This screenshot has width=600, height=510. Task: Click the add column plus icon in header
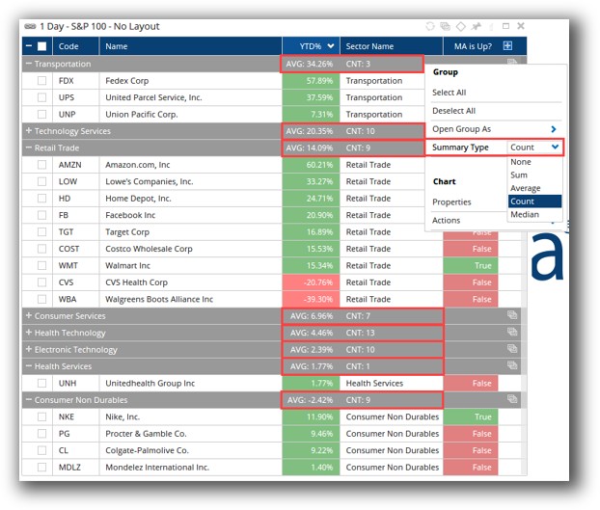point(507,45)
